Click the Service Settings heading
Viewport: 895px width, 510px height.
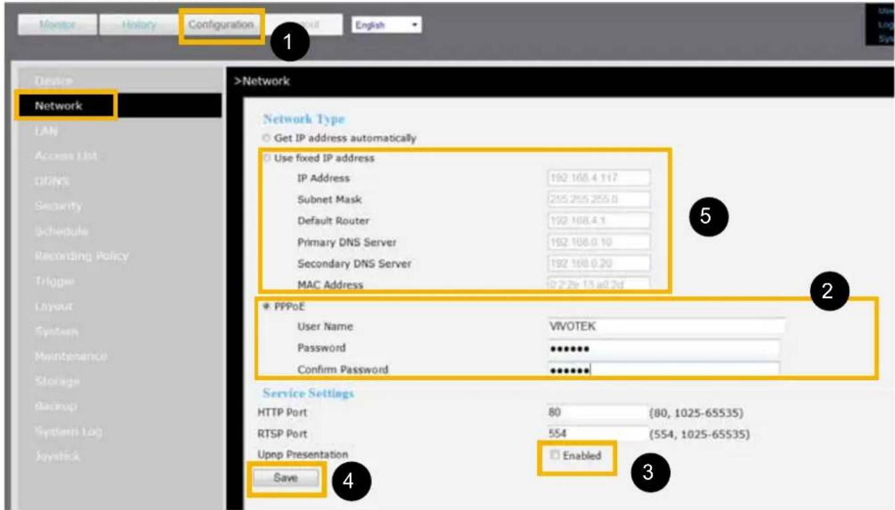[309, 394]
